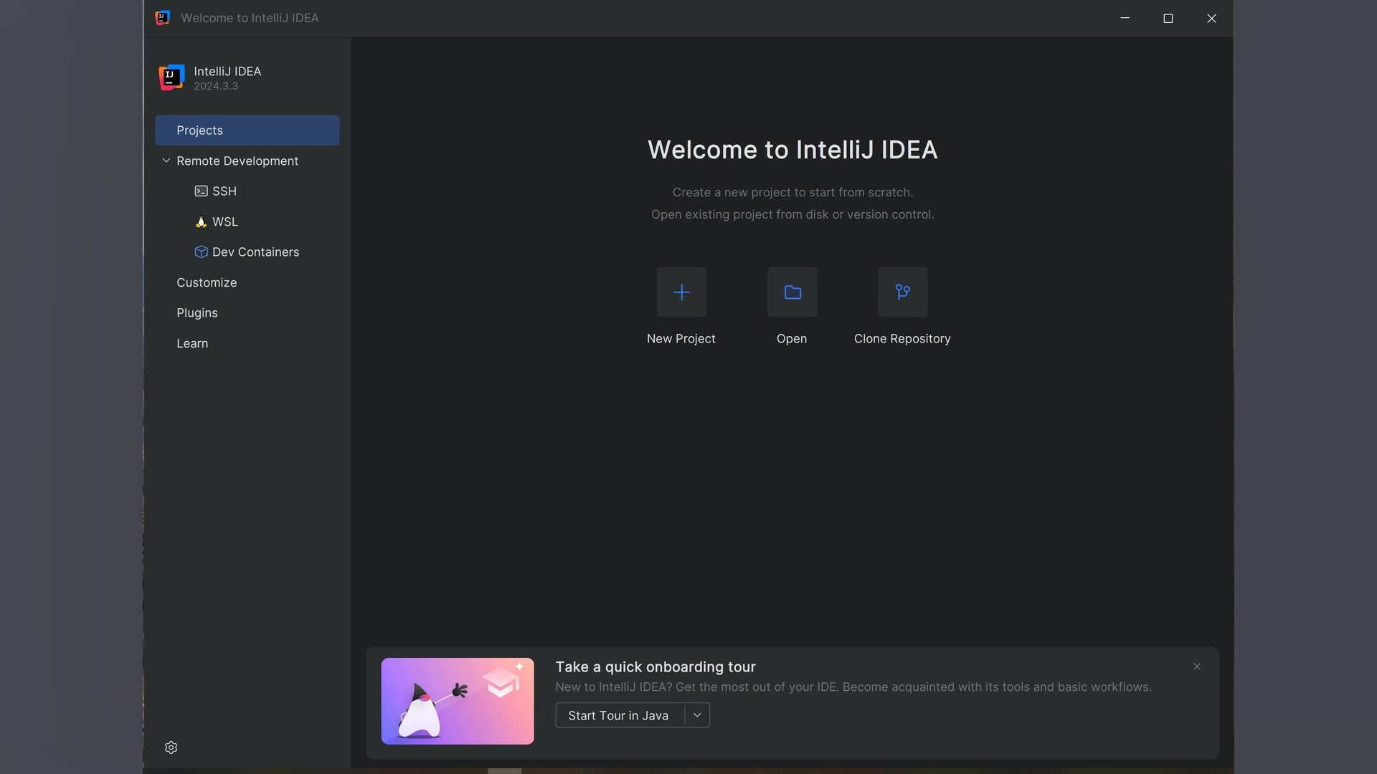This screenshot has width=1377, height=774.
Task: Open settings gear in bottom-left corner
Action: [x=171, y=747]
